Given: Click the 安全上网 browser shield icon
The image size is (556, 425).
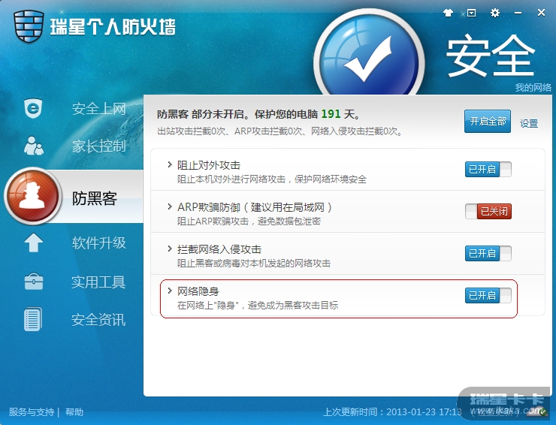Looking at the screenshot, I should pos(33,108).
